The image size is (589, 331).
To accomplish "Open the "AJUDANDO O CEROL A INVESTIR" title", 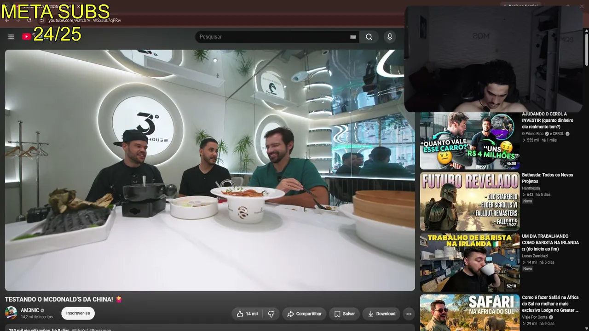I will (548, 120).
